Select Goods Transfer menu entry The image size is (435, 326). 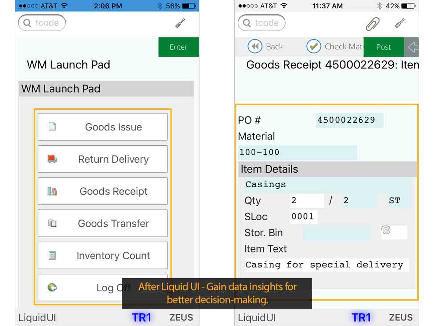pyautogui.click(x=103, y=223)
